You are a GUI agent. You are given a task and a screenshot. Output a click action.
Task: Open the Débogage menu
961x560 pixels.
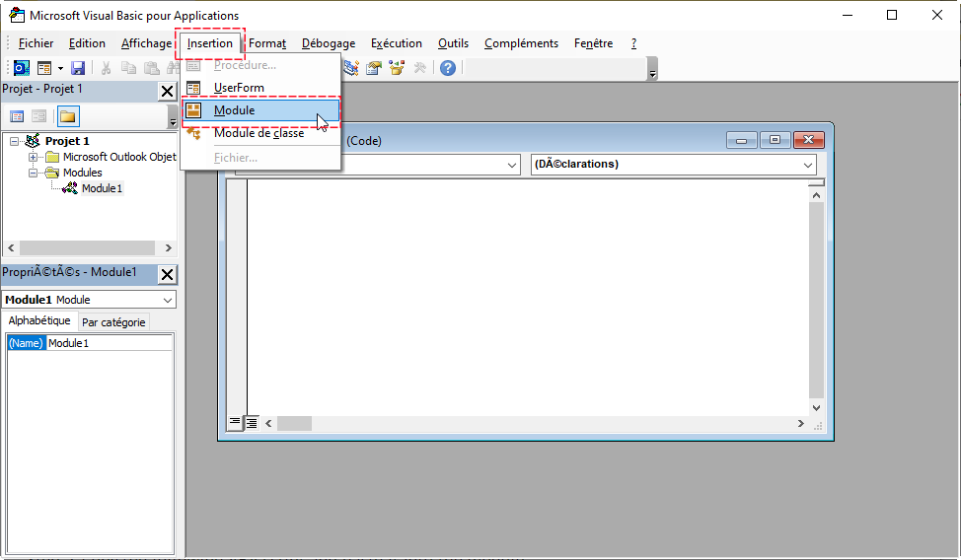tap(329, 43)
